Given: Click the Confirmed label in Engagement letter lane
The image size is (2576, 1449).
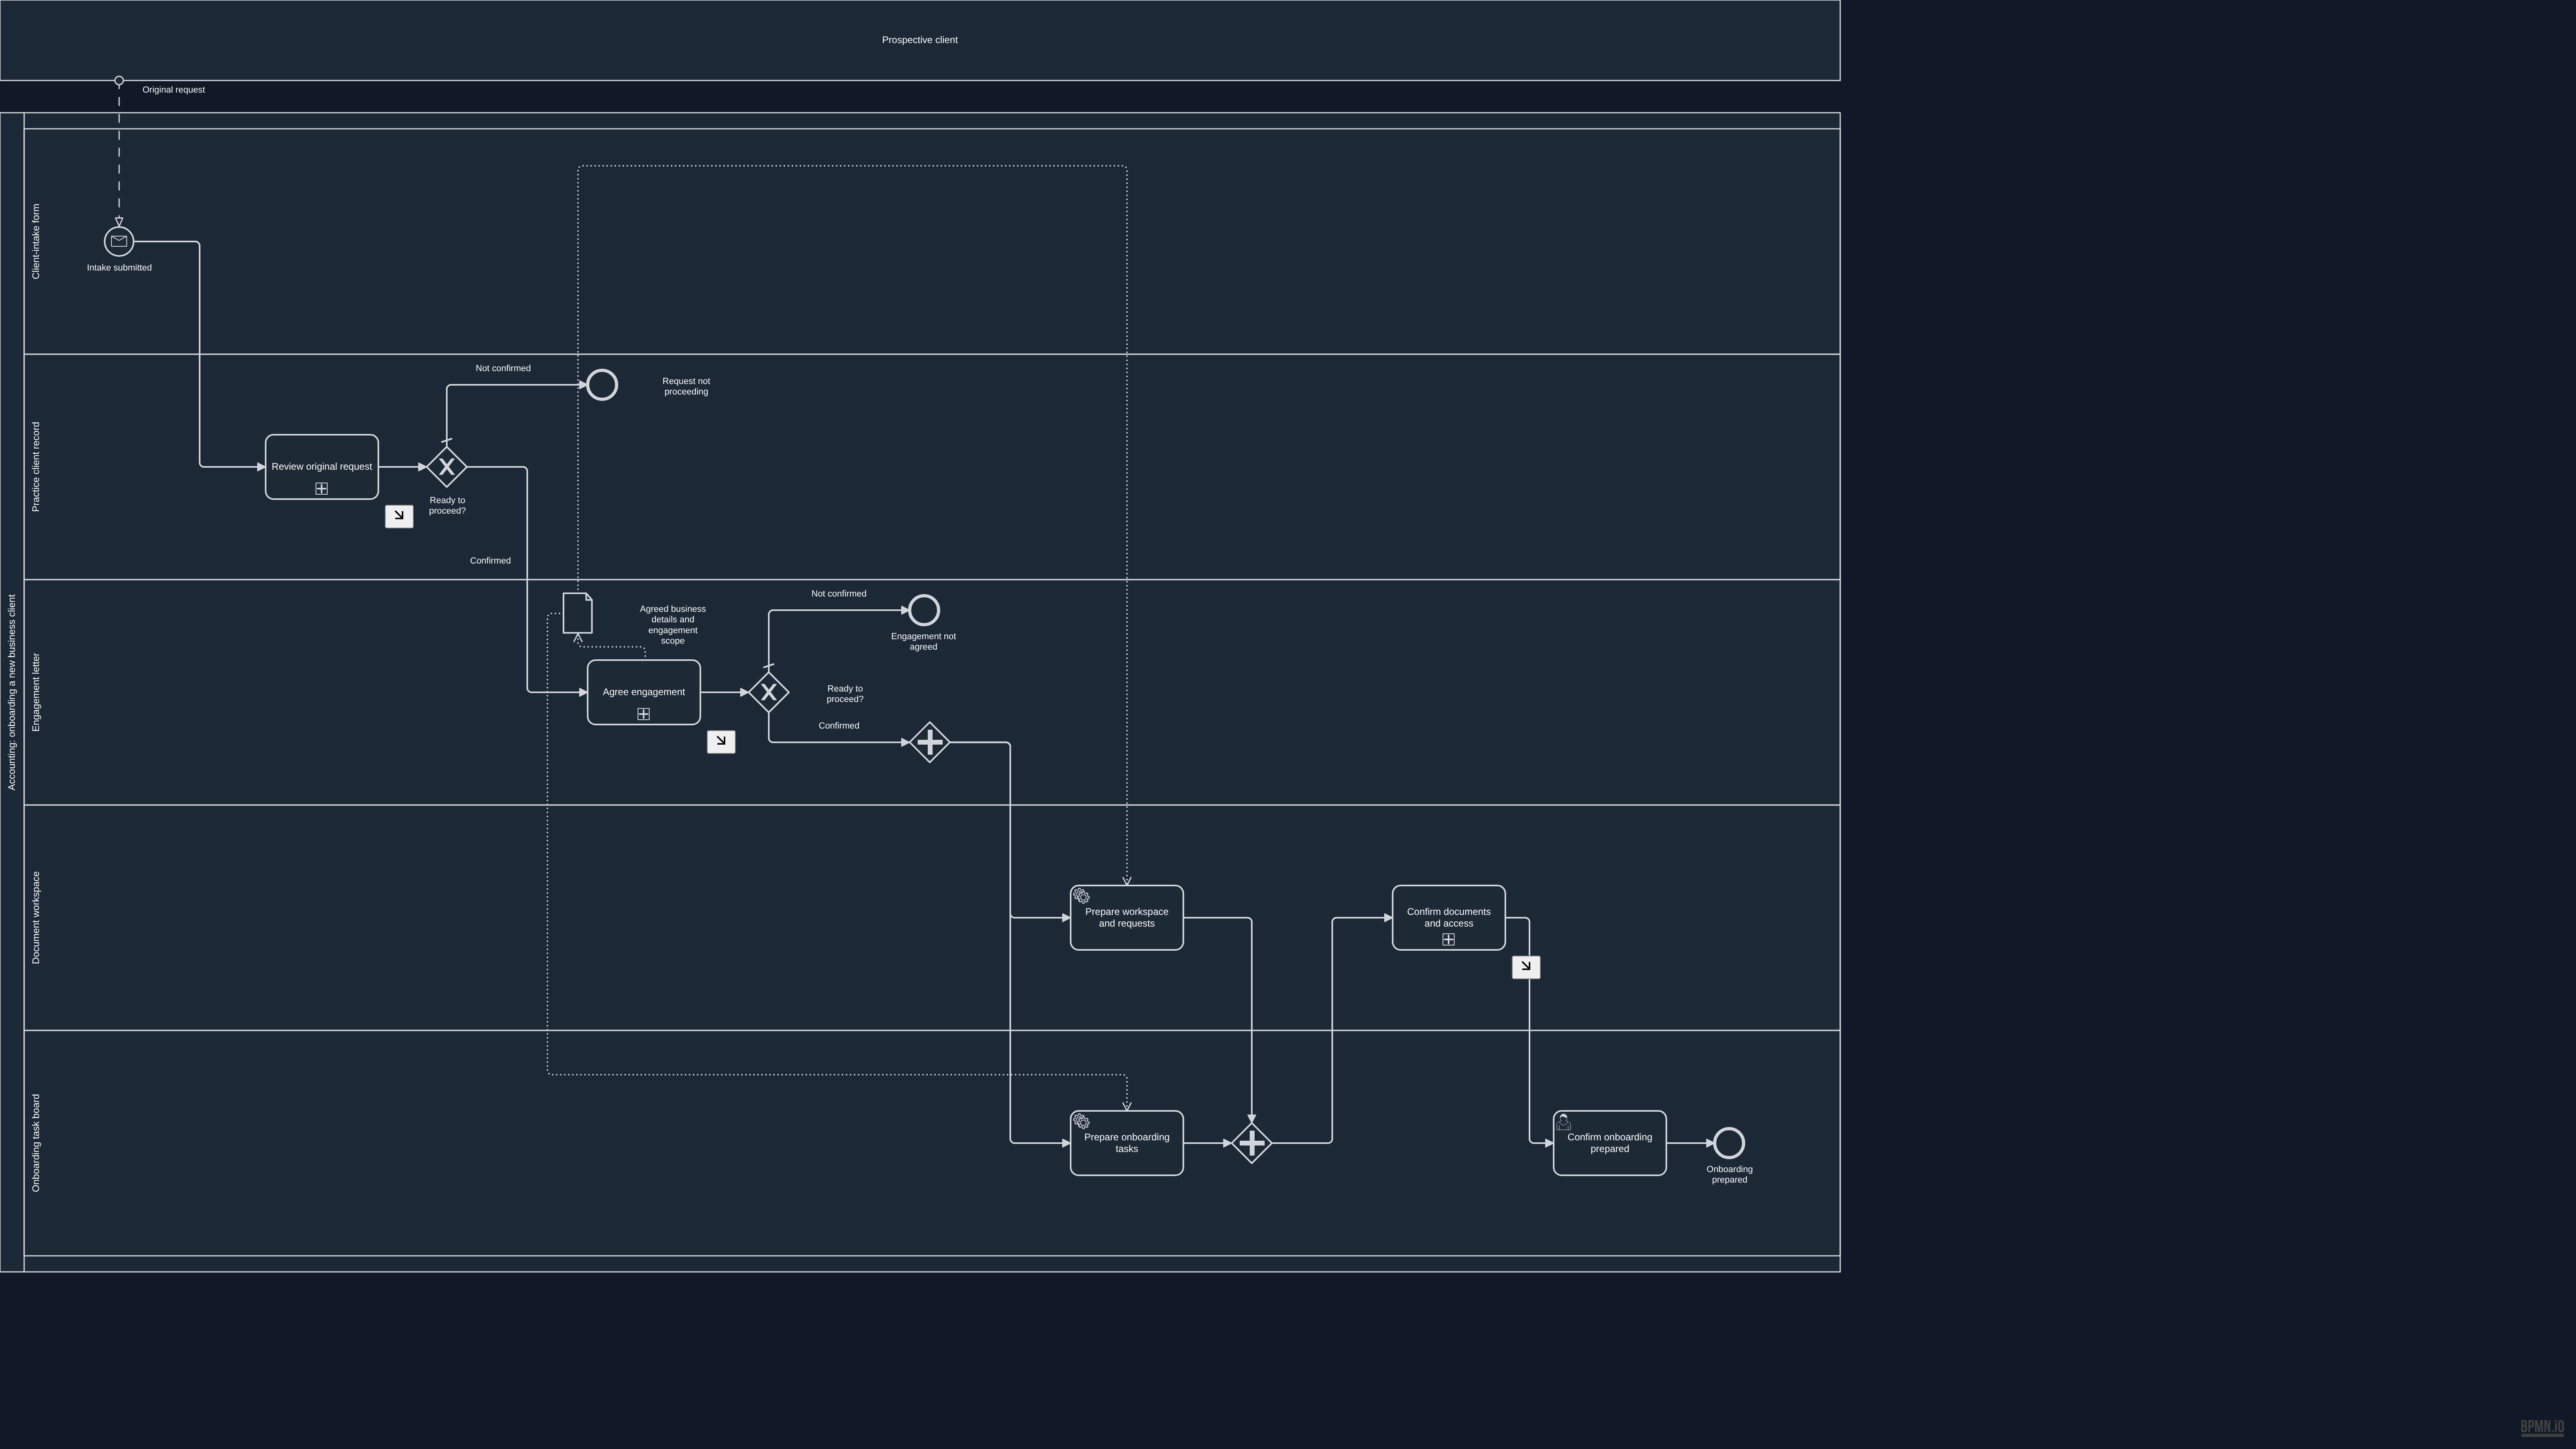Looking at the screenshot, I should click(x=839, y=726).
